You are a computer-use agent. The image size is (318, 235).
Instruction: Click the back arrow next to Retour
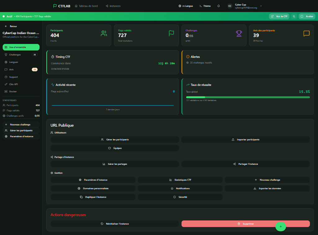tap(6, 26)
